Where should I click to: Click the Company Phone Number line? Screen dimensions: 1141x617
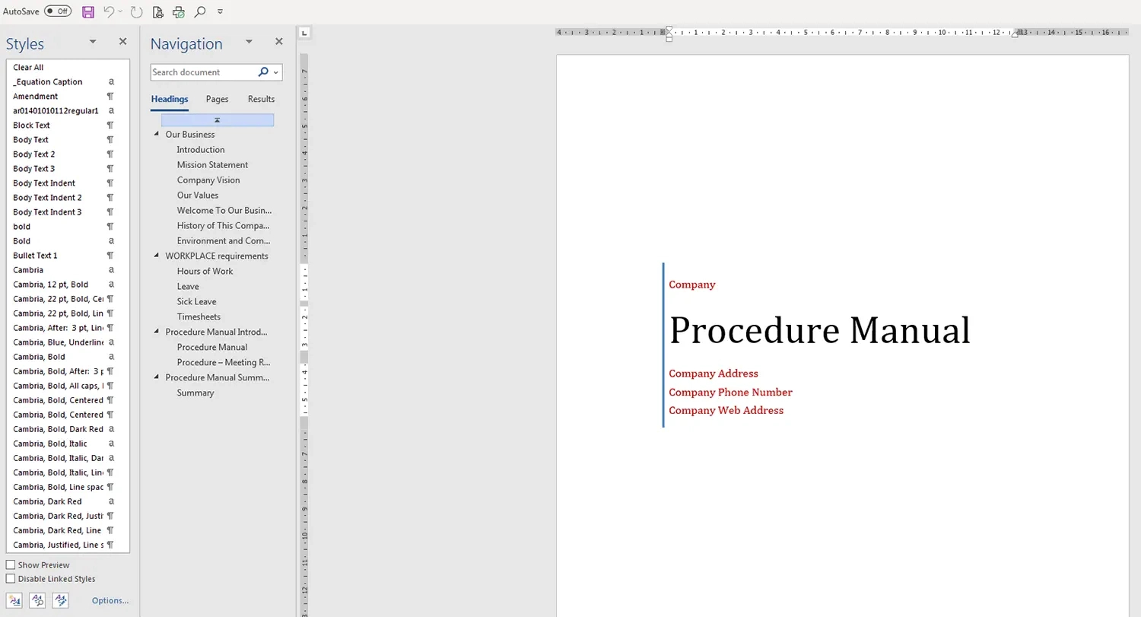pos(731,393)
